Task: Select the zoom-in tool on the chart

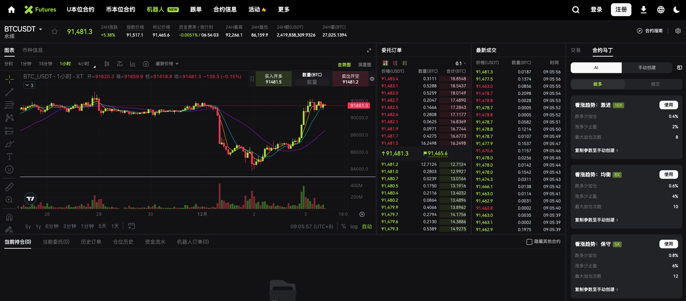Action: [9, 200]
